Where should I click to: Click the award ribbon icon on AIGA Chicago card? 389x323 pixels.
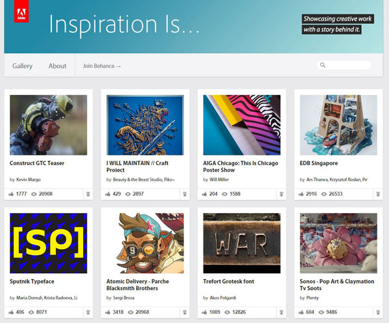[280, 194]
